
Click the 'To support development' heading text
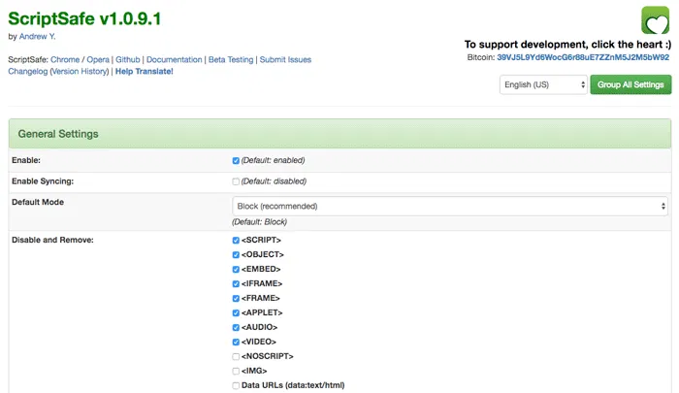[x=567, y=45]
